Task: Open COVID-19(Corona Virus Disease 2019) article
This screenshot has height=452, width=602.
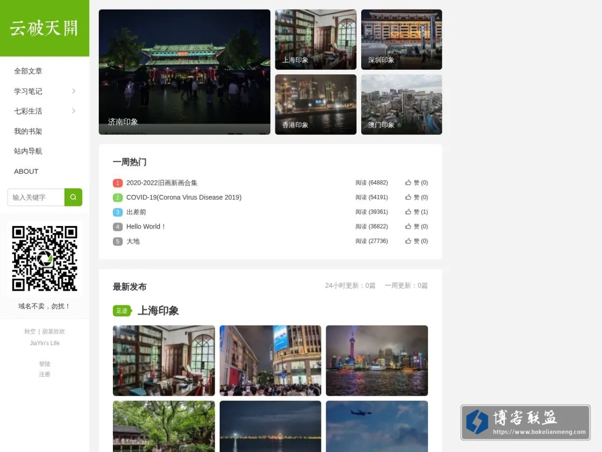Action: pos(184,197)
